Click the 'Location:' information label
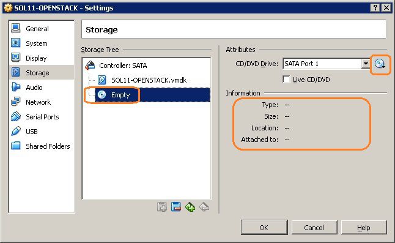This screenshot has width=395, height=243. 265,128
